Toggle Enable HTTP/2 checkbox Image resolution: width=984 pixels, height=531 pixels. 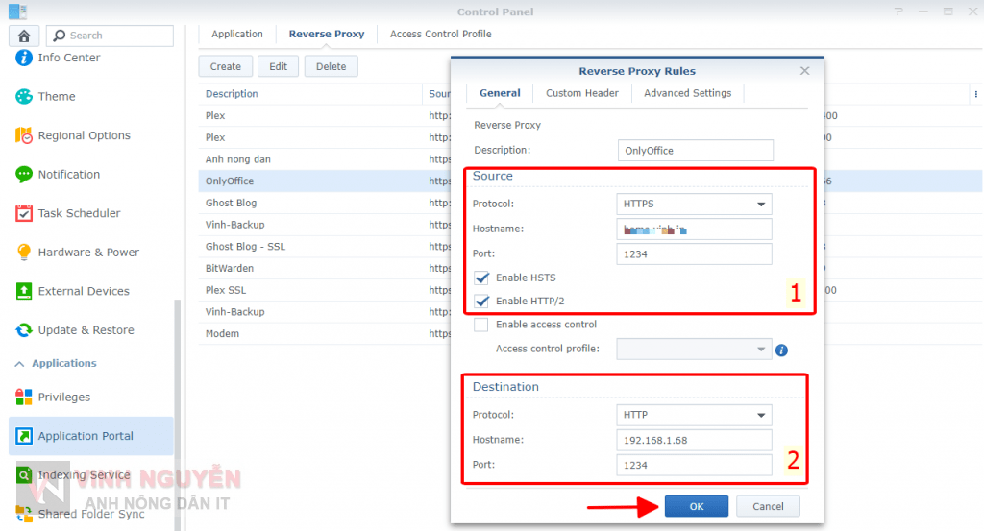click(x=481, y=301)
